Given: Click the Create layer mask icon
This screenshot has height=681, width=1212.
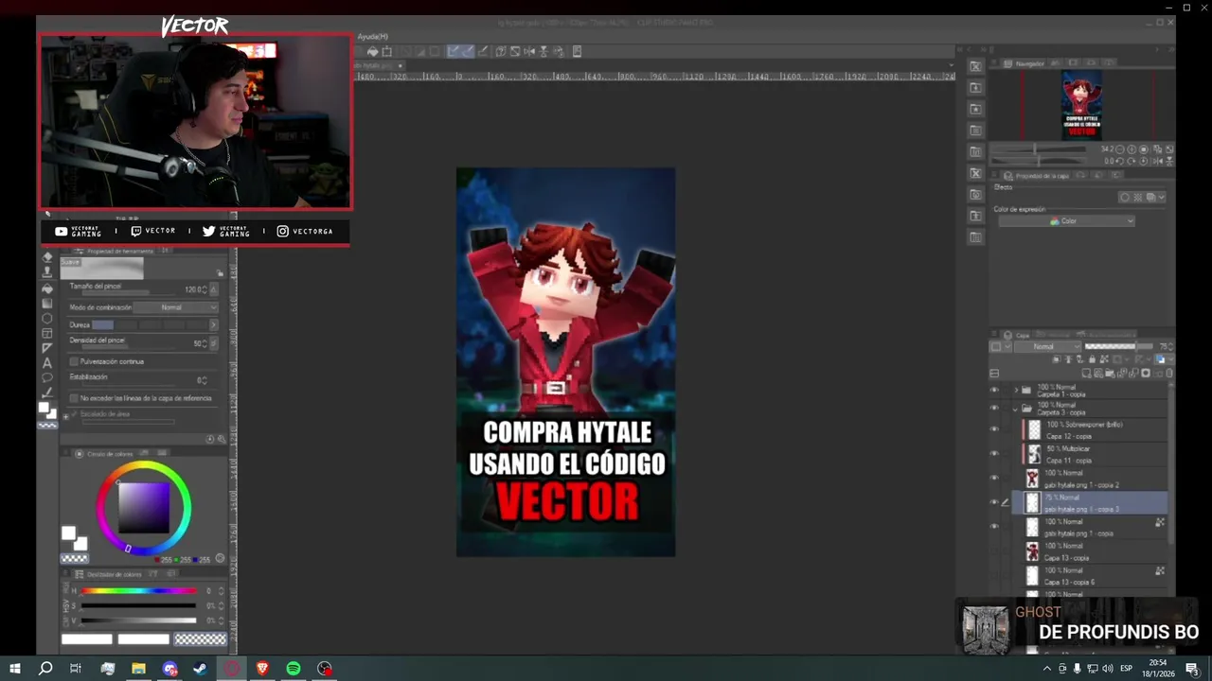Looking at the screenshot, I should pyautogui.click(x=1146, y=373).
